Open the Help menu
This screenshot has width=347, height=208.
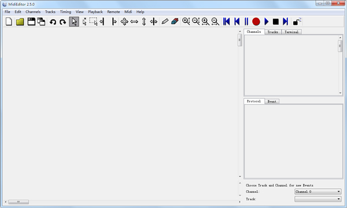tap(141, 12)
